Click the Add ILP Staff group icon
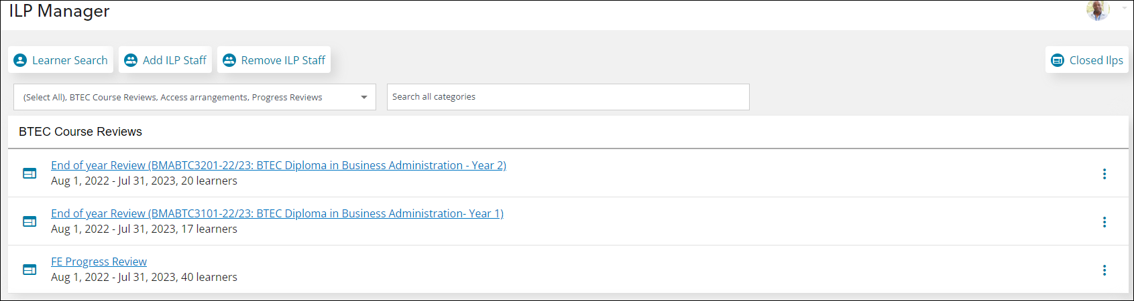 (131, 60)
